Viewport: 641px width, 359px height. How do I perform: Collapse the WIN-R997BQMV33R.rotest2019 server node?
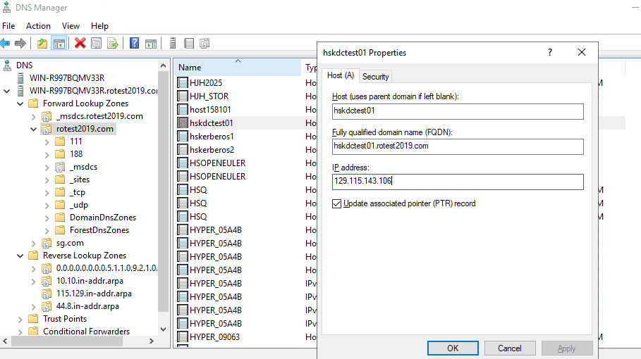(6, 91)
